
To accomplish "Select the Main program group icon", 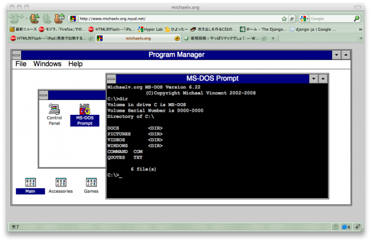I will click(30, 186).
